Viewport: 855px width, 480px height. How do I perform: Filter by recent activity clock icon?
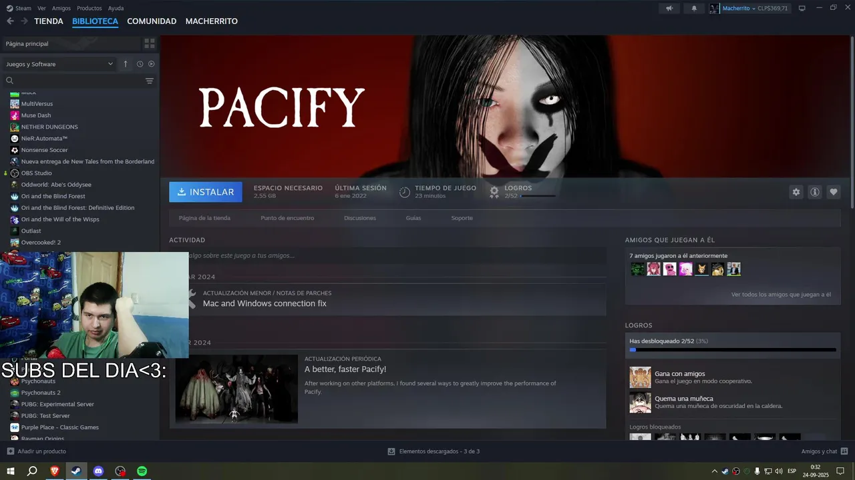(140, 64)
